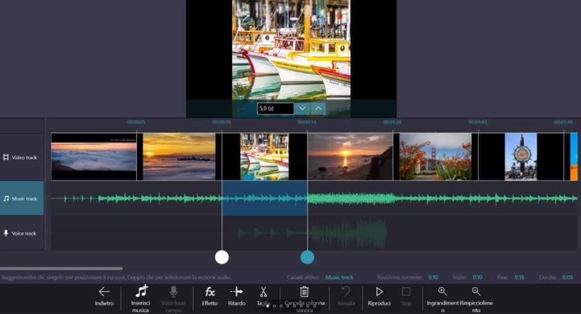Click the highlighted music selection region
This screenshot has height=314, width=581.
[x=264, y=198]
